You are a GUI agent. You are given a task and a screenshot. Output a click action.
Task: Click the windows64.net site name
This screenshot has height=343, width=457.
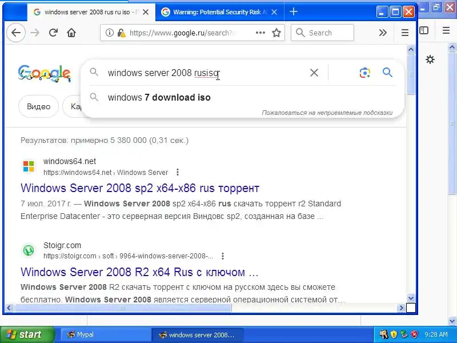pos(70,161)
